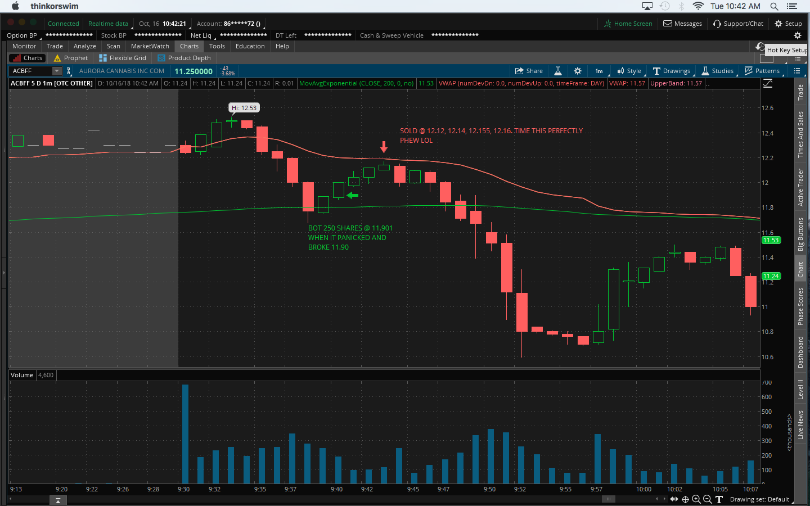Click the Share chart button
Image resolution: width=810 pixels, height=506 pixels.
pyautogui.click(x=529, y=71)
